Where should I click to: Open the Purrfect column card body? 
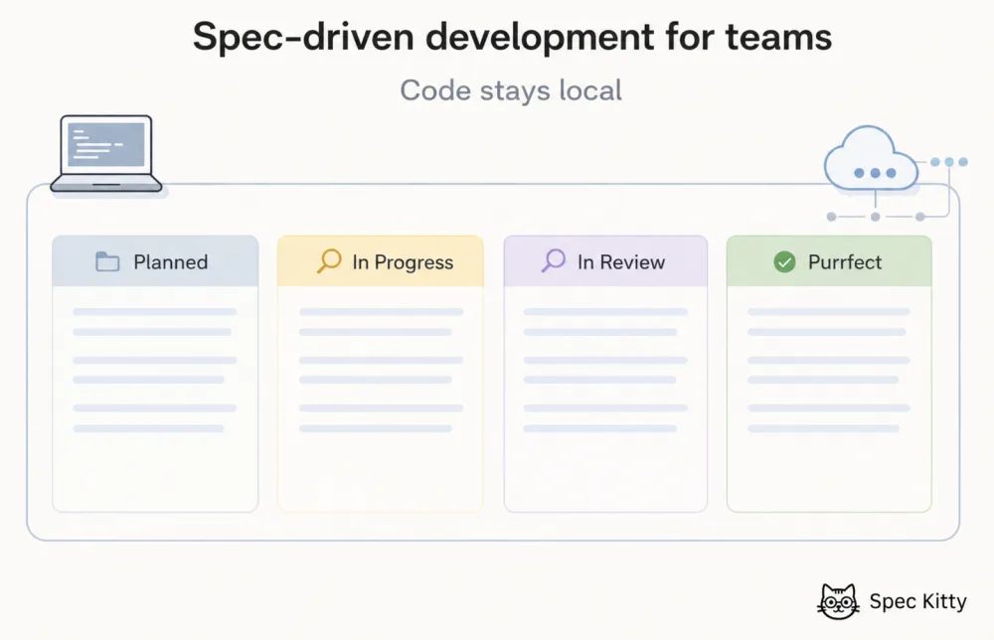pyautogui.click(x=829, y=399)
